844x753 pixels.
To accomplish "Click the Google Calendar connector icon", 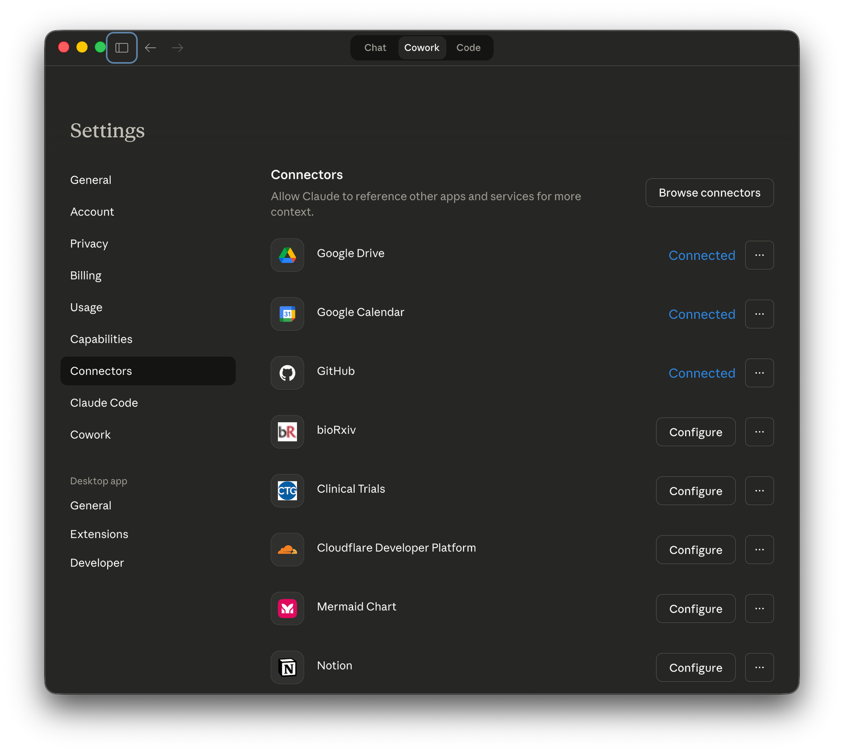I will point(287,314).
